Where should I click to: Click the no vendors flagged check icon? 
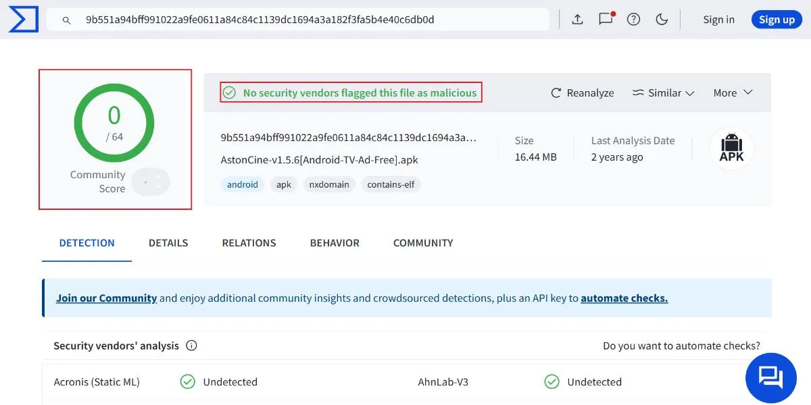pyautogui.click(x=230, y=92)
